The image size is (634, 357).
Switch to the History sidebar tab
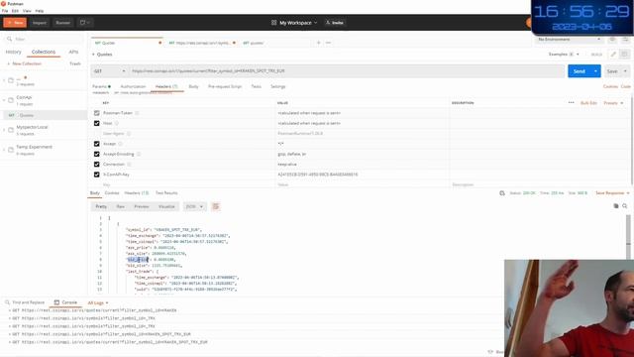pyautogui.click(x=13, y=52)
